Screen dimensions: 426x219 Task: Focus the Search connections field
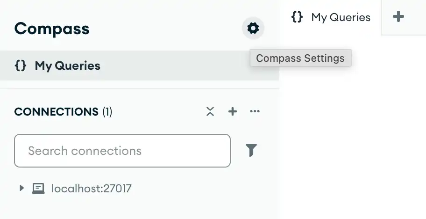point(122,151)
